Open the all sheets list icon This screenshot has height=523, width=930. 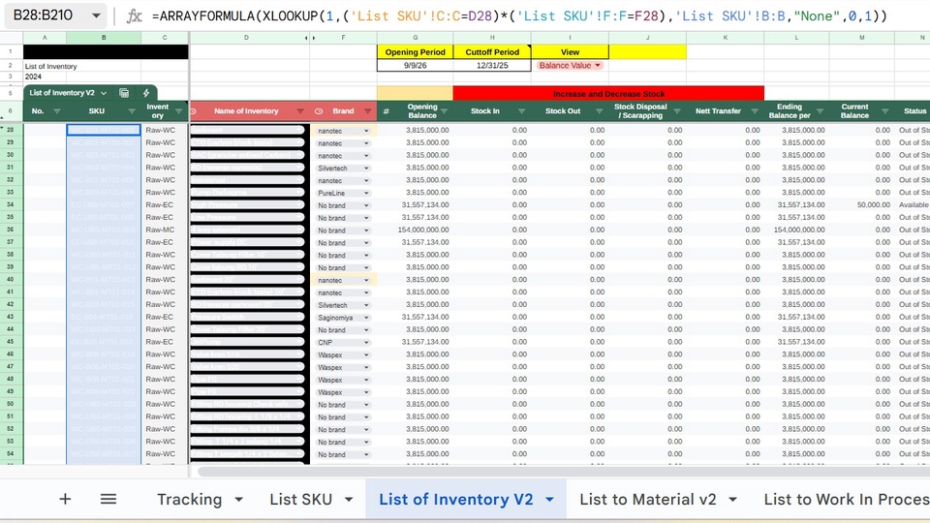point(108,499)
